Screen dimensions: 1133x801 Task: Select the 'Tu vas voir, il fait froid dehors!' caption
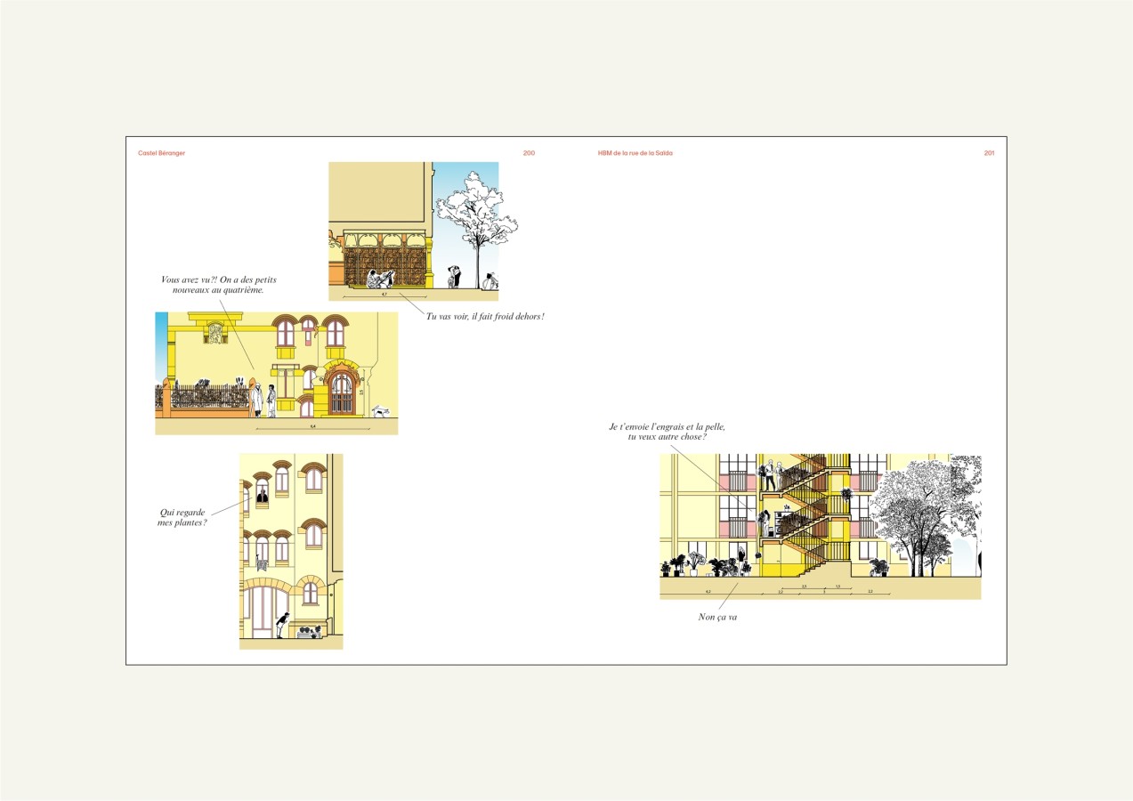pyautogui.click(x=485, y=317)
